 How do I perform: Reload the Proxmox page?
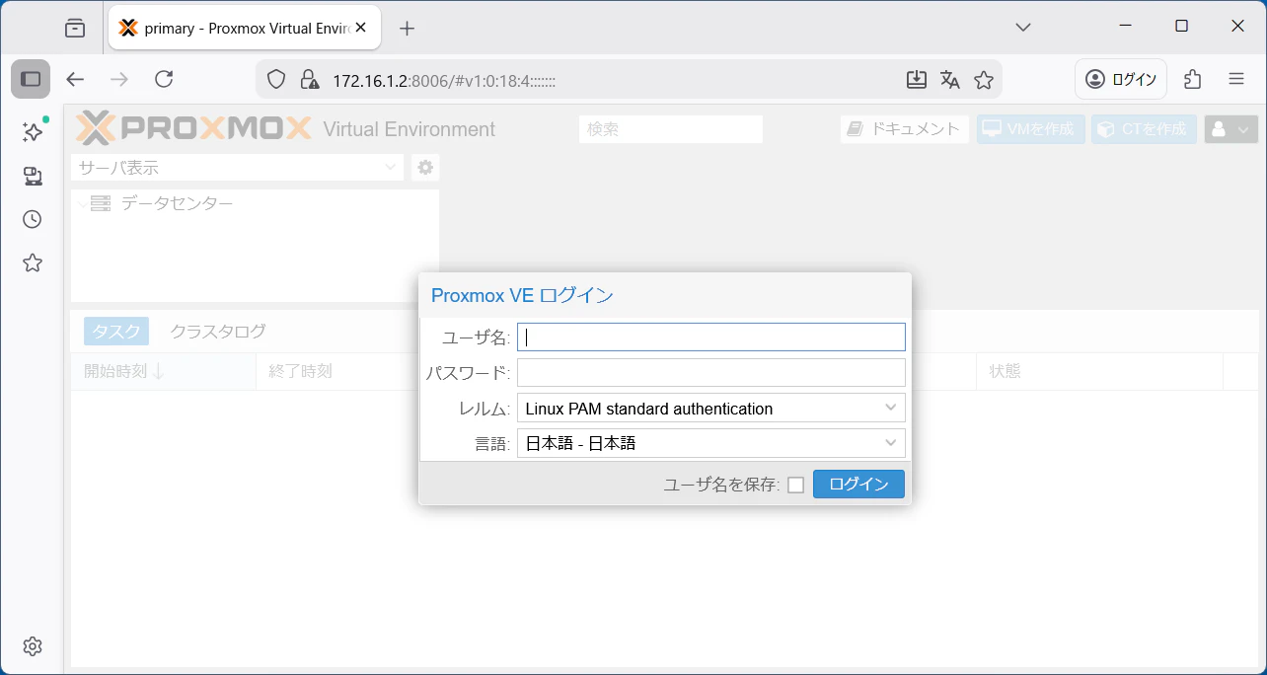click(x=164, y=79)
